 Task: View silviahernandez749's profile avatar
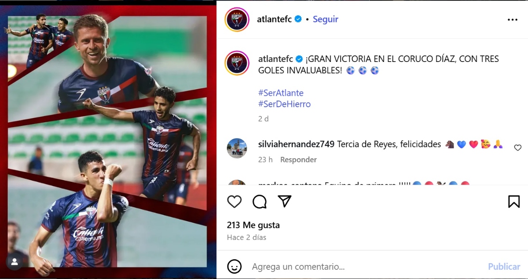237,148
